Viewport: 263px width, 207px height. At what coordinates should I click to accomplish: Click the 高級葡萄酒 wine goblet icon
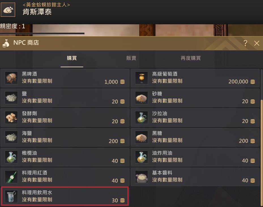(141, 78)
